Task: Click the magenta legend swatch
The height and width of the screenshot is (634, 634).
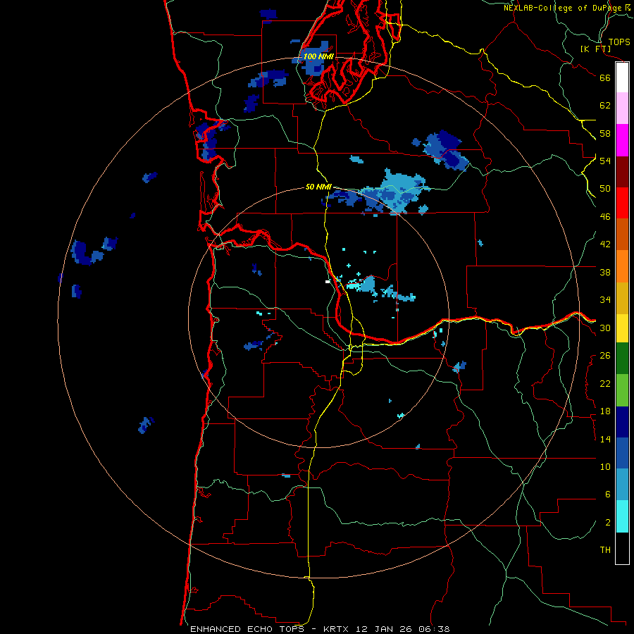Action: point(622,140)
